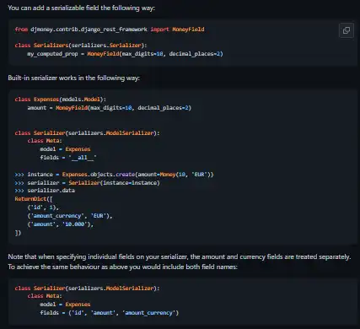Click 'You can add a serializable field' sentence
This screenshot has width=360, height=329.
click(81, 8)
